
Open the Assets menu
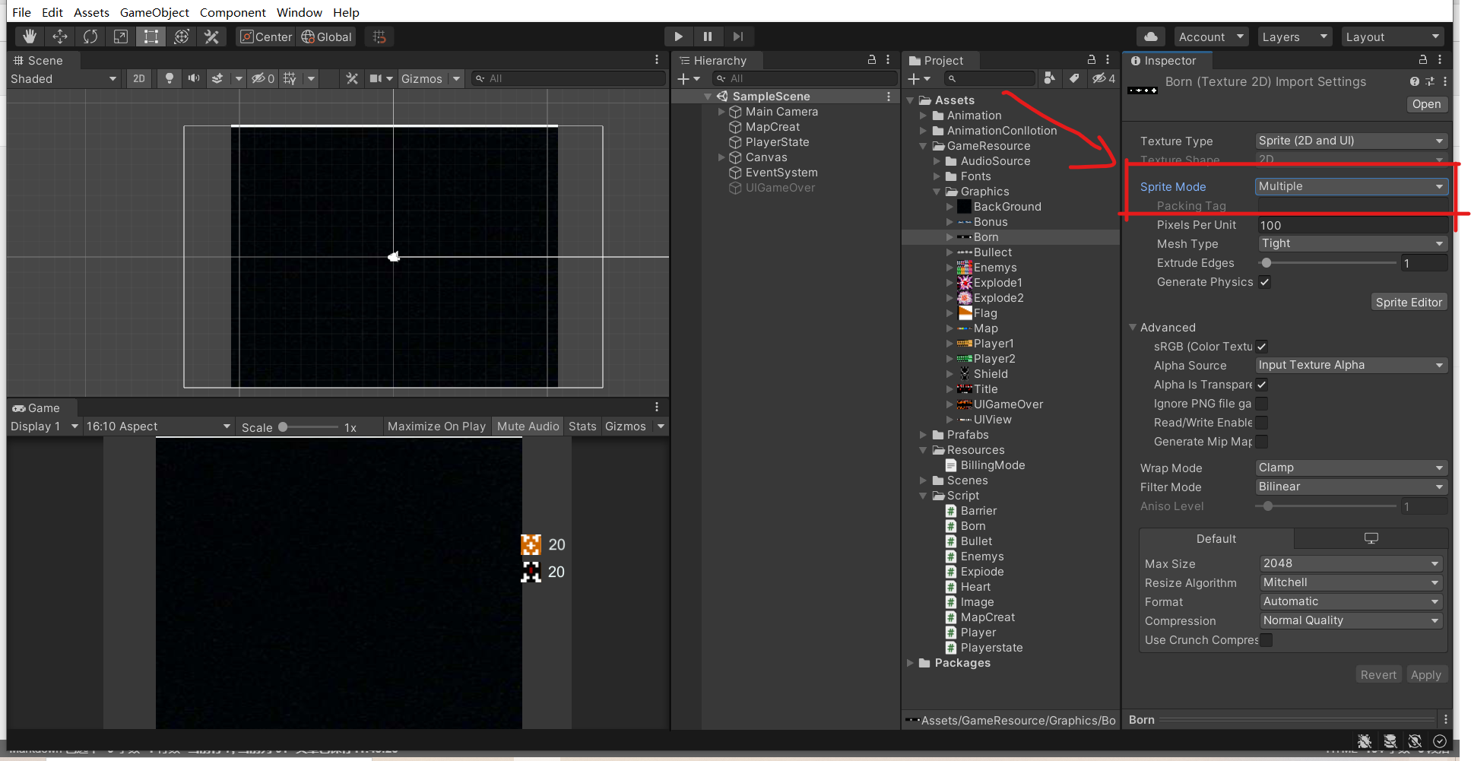pos(91,12)
